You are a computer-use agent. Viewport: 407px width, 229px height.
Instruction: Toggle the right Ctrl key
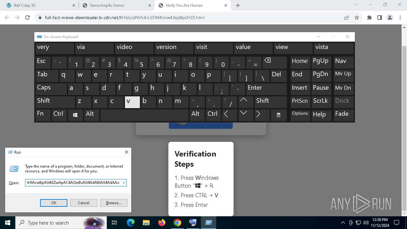(x=213, y=115)
